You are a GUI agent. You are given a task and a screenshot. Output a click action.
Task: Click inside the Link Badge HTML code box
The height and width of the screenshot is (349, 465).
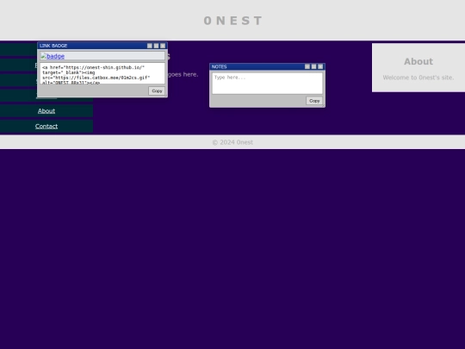coord(102,73)
